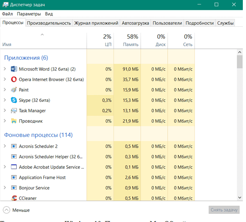
Task: Click Skype's 0,3% CPU value
Action: [107, 100]
